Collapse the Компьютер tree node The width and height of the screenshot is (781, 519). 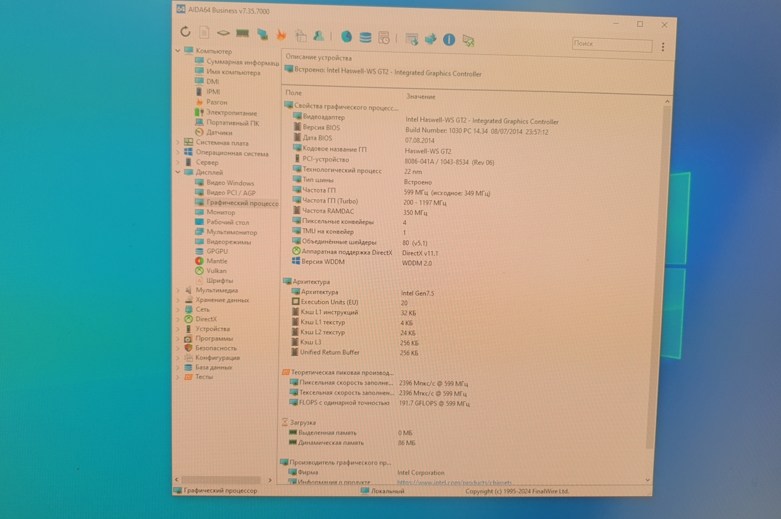tap(178, 50)
